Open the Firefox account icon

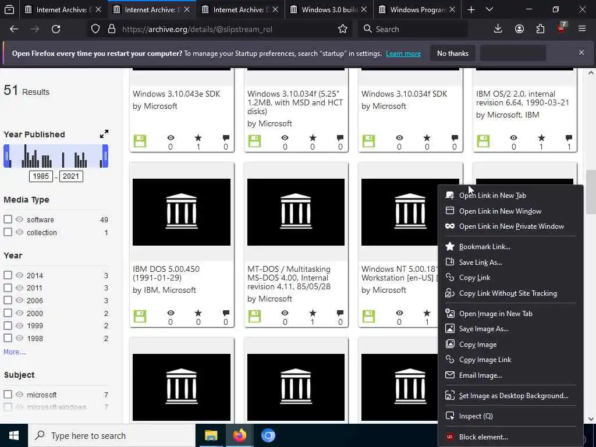(x=519, y=29)
